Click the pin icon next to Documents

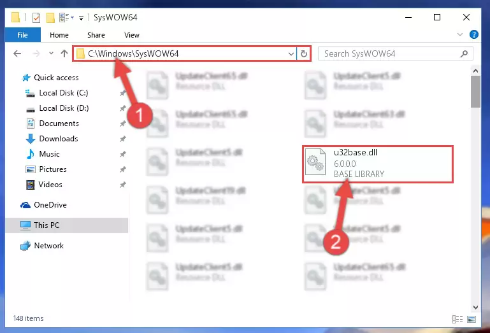(123, 124)
